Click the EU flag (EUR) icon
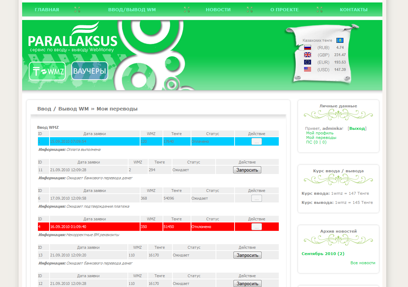 pos(308,62)
